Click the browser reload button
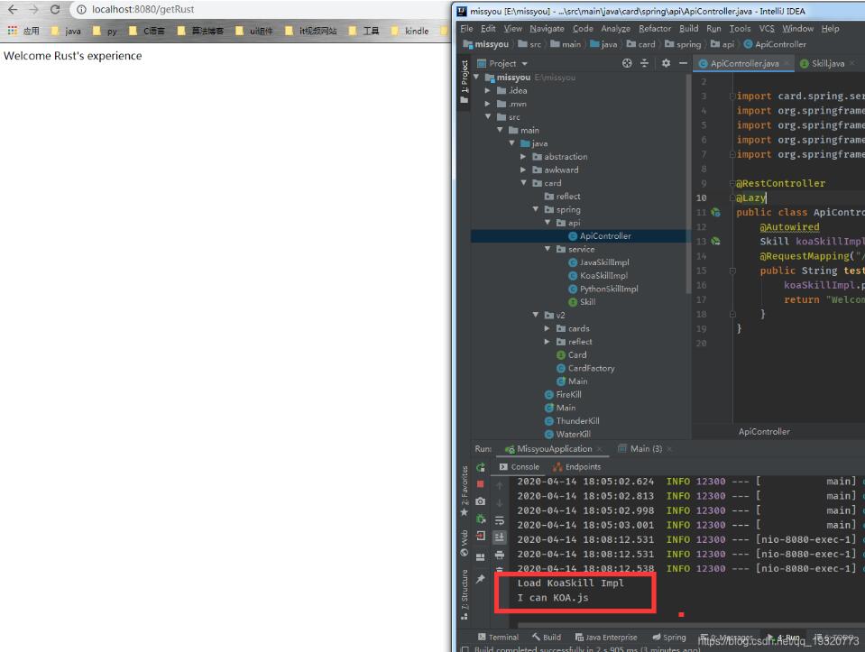This screenshot has height=652, width=865. [x=54, y=9]
